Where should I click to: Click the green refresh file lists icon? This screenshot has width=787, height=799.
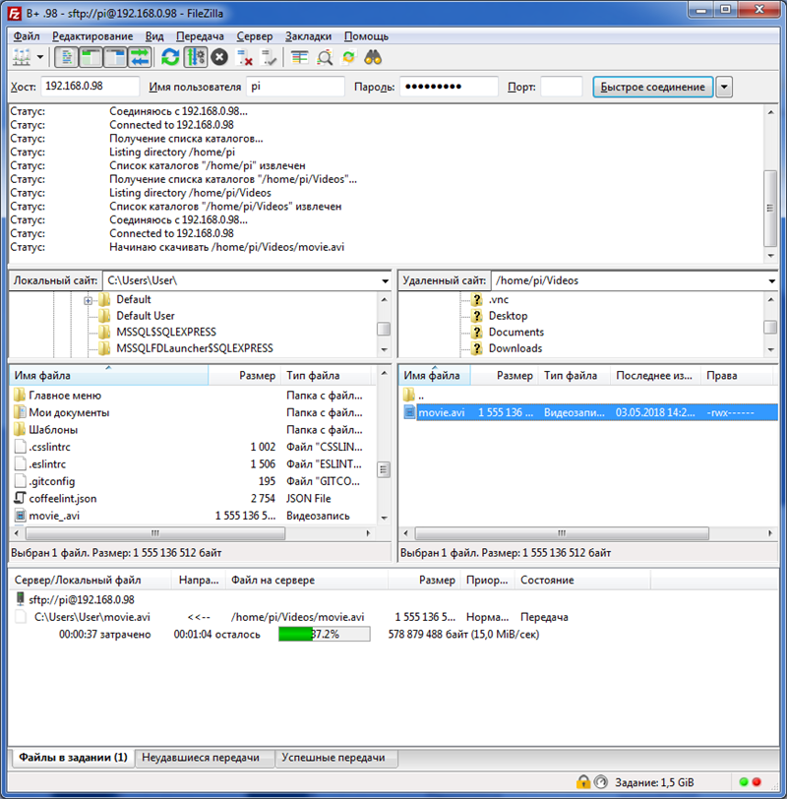click(x=170, y=57)
